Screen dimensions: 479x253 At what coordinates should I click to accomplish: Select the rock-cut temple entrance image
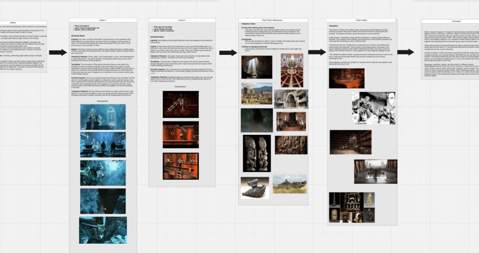point(291,99)
